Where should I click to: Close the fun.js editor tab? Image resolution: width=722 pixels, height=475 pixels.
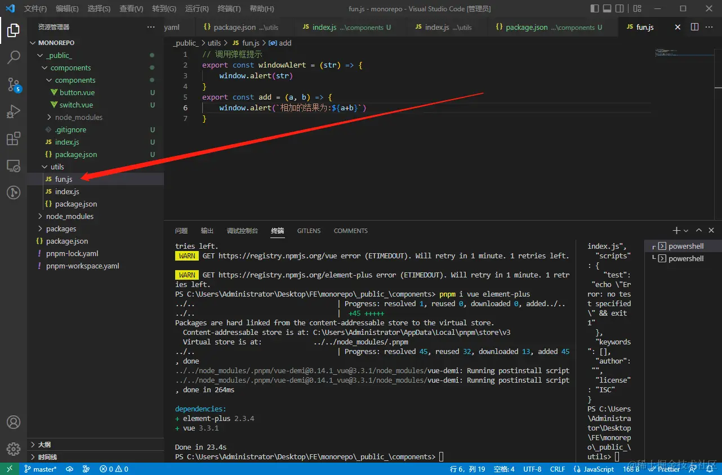(x=678, y=27)
